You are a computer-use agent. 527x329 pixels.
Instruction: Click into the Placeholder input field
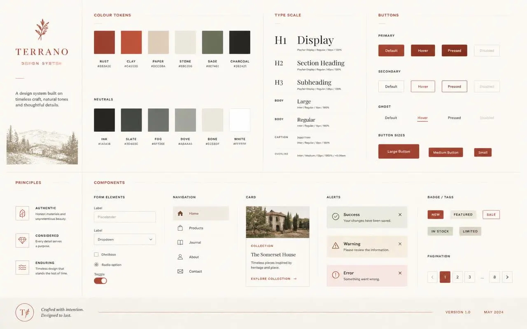[x=125, y=217]
